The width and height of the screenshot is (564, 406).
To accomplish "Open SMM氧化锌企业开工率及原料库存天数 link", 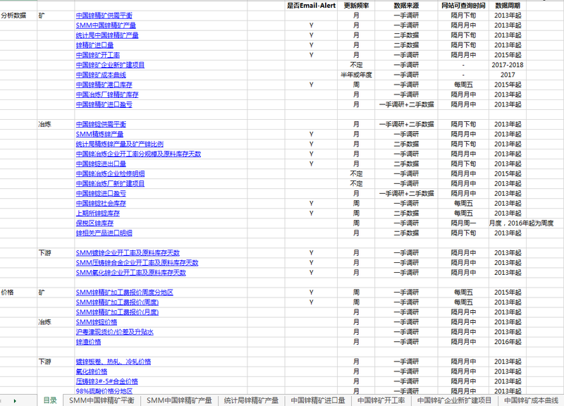I will pos(131,273).
